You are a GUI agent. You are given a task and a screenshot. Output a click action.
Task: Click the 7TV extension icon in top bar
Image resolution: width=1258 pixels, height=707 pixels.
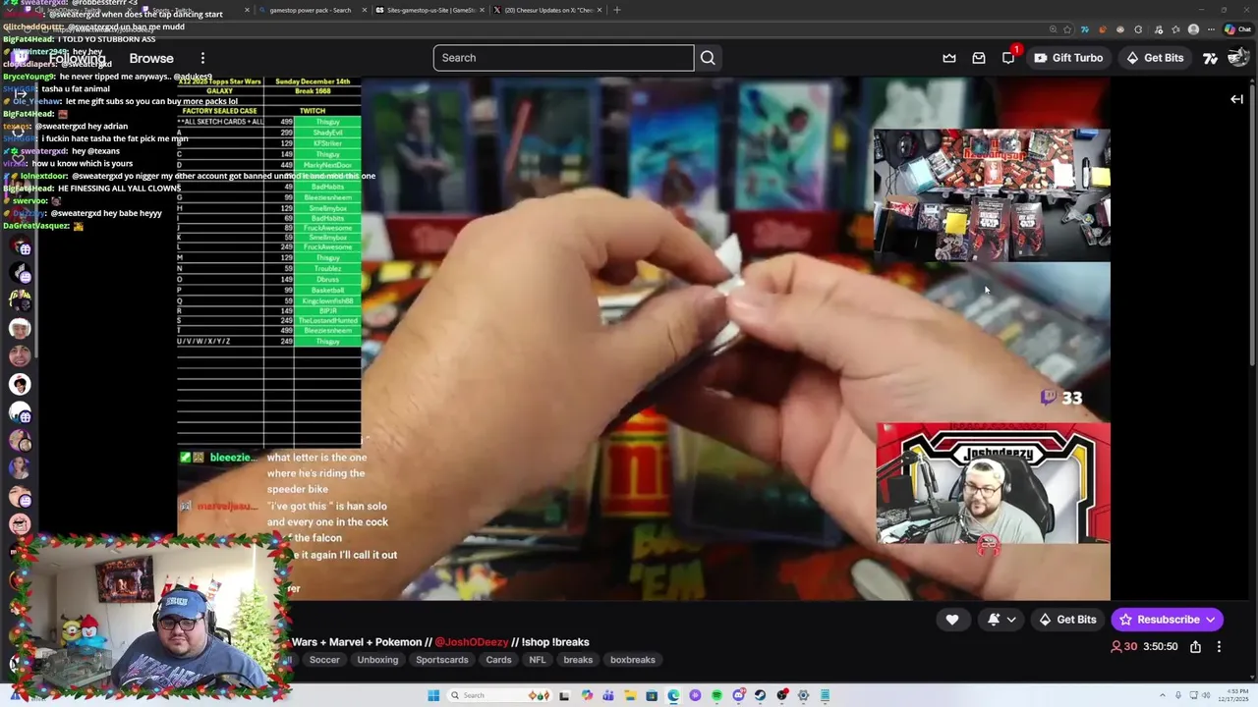point(1211,58)
